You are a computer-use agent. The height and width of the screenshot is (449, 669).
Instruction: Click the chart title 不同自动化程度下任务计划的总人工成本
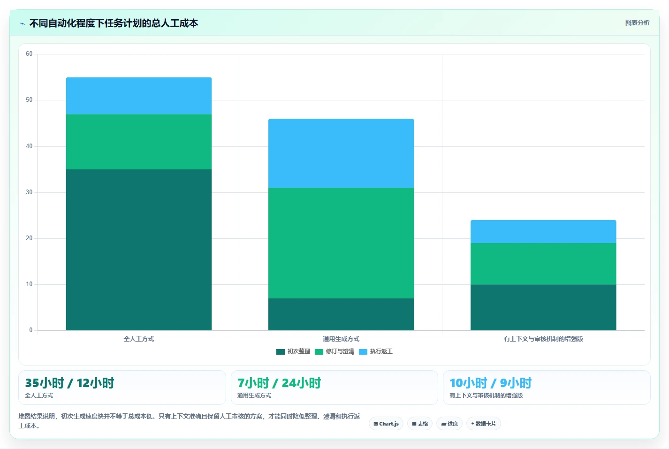click(114, 23)
